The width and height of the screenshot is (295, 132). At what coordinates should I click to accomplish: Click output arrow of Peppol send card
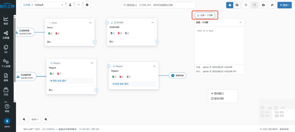coord(96,90)
